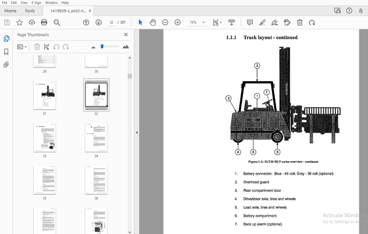Choose the Hand pan tool
The width and height of the screenshot is (368, 234).
coord(153,23)
